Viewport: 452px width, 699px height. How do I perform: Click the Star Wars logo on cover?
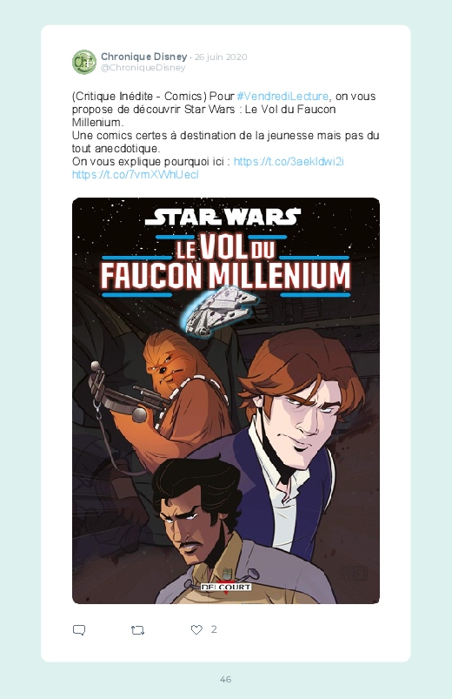point(223,217)
